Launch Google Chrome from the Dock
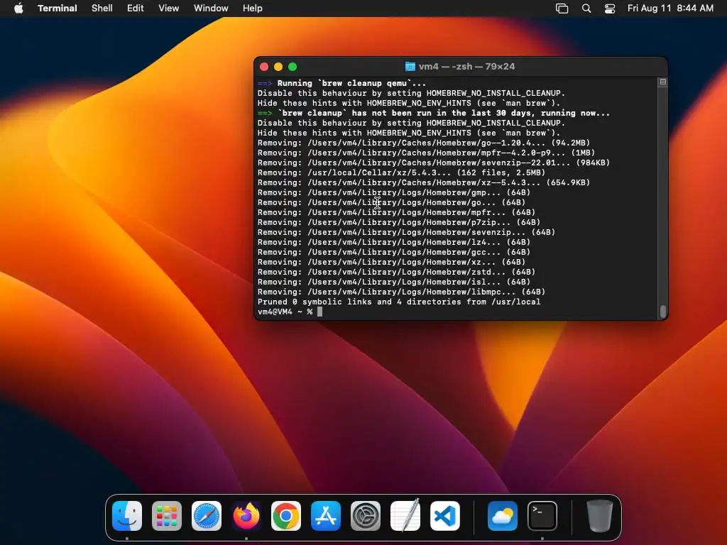The width and height of the screenshot is (727, 545). coord(286,516)
